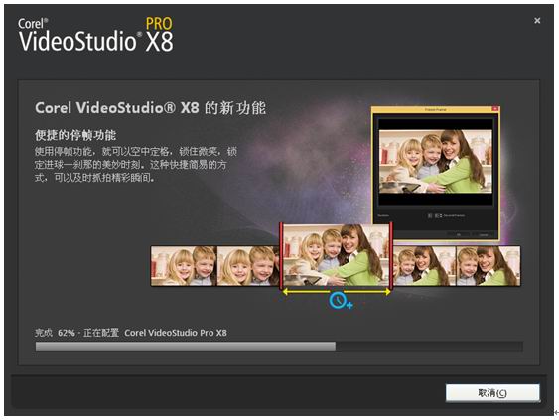Click the status text '完成 62% · 正在配置'

point(77,333)
